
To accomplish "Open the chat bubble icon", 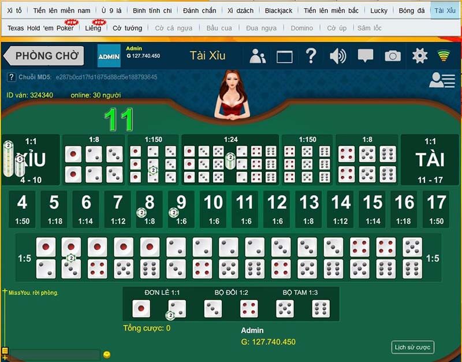I will (364, 56).
